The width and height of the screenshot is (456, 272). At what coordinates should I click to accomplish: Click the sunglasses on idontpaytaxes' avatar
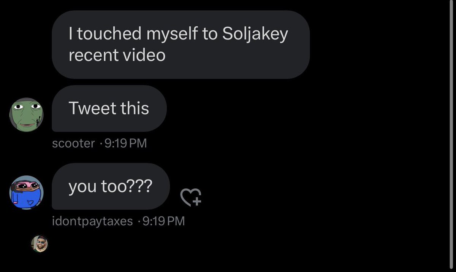click(x=26, y=186)
